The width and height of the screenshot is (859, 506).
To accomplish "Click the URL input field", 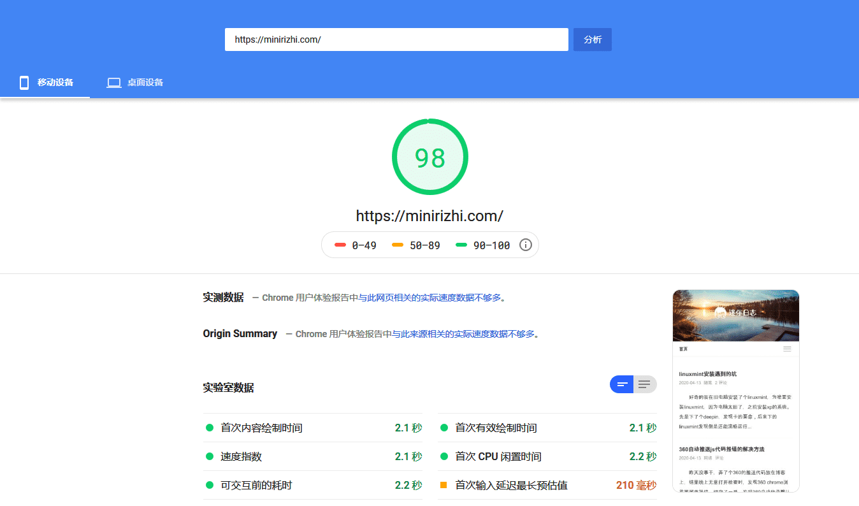I will [396, 40].
